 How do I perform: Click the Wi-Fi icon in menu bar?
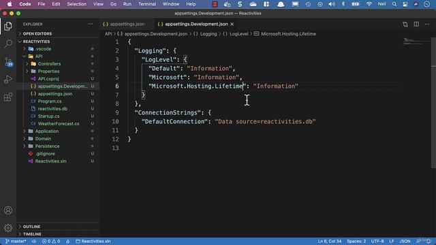[x=369, y=4]
